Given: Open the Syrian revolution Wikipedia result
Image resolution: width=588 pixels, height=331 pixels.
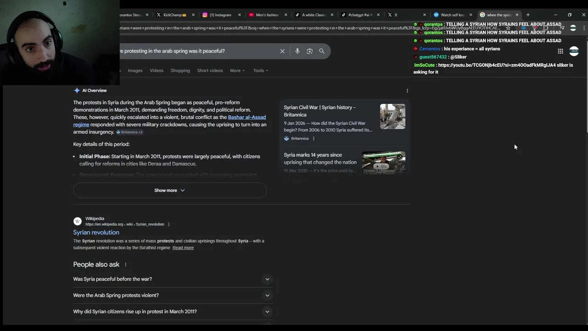Looking at the screenshot, I should (x=96, y=232).
